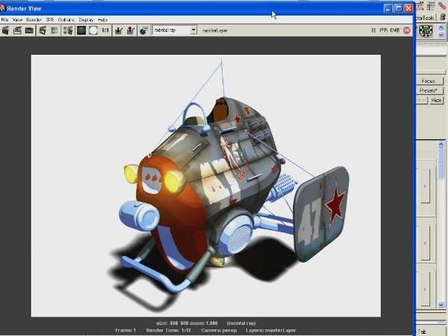Click the Refresh IPR image icon

tap(55, 31)
